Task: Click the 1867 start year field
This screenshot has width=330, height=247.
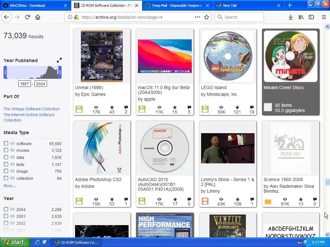Action: (x=24, y=84)
